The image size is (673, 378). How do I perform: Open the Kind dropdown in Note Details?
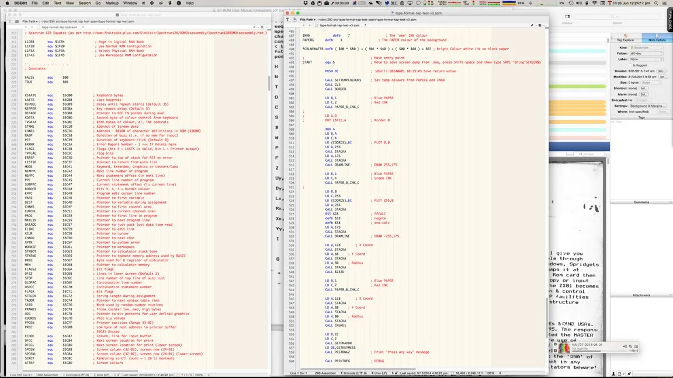click(646, 48)
